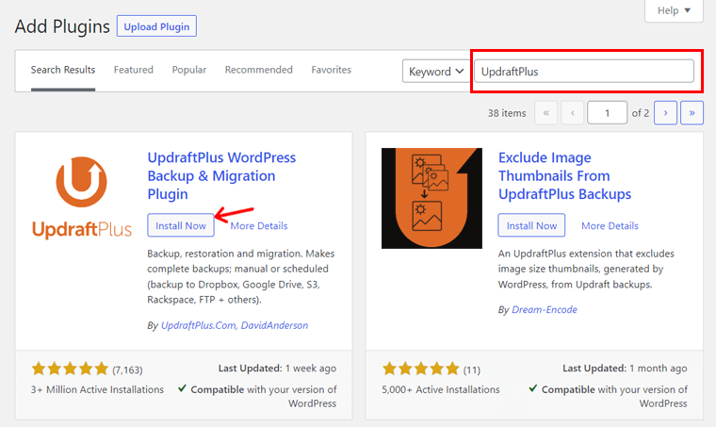Click the Upload Plugin button
The height and width of the screenshot is (427, 716).
pos(156,26)
